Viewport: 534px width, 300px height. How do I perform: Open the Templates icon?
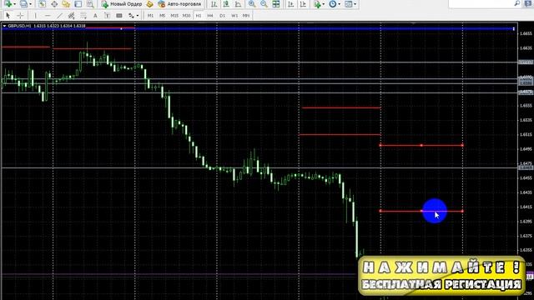click(x=349, y=4)
